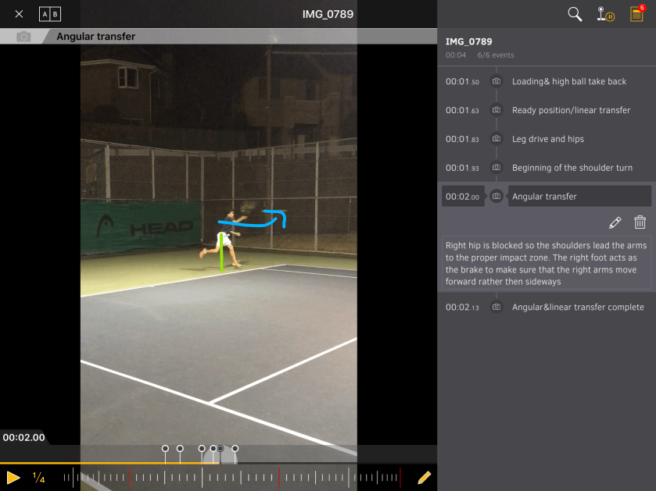Screen dimensions: 656x491
Task: Close the video analysis view
Action: pos(19,14)
